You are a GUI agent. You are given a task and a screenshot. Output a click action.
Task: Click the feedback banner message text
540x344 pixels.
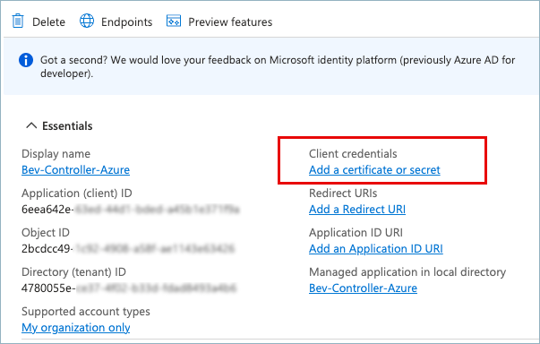(278, 66)
